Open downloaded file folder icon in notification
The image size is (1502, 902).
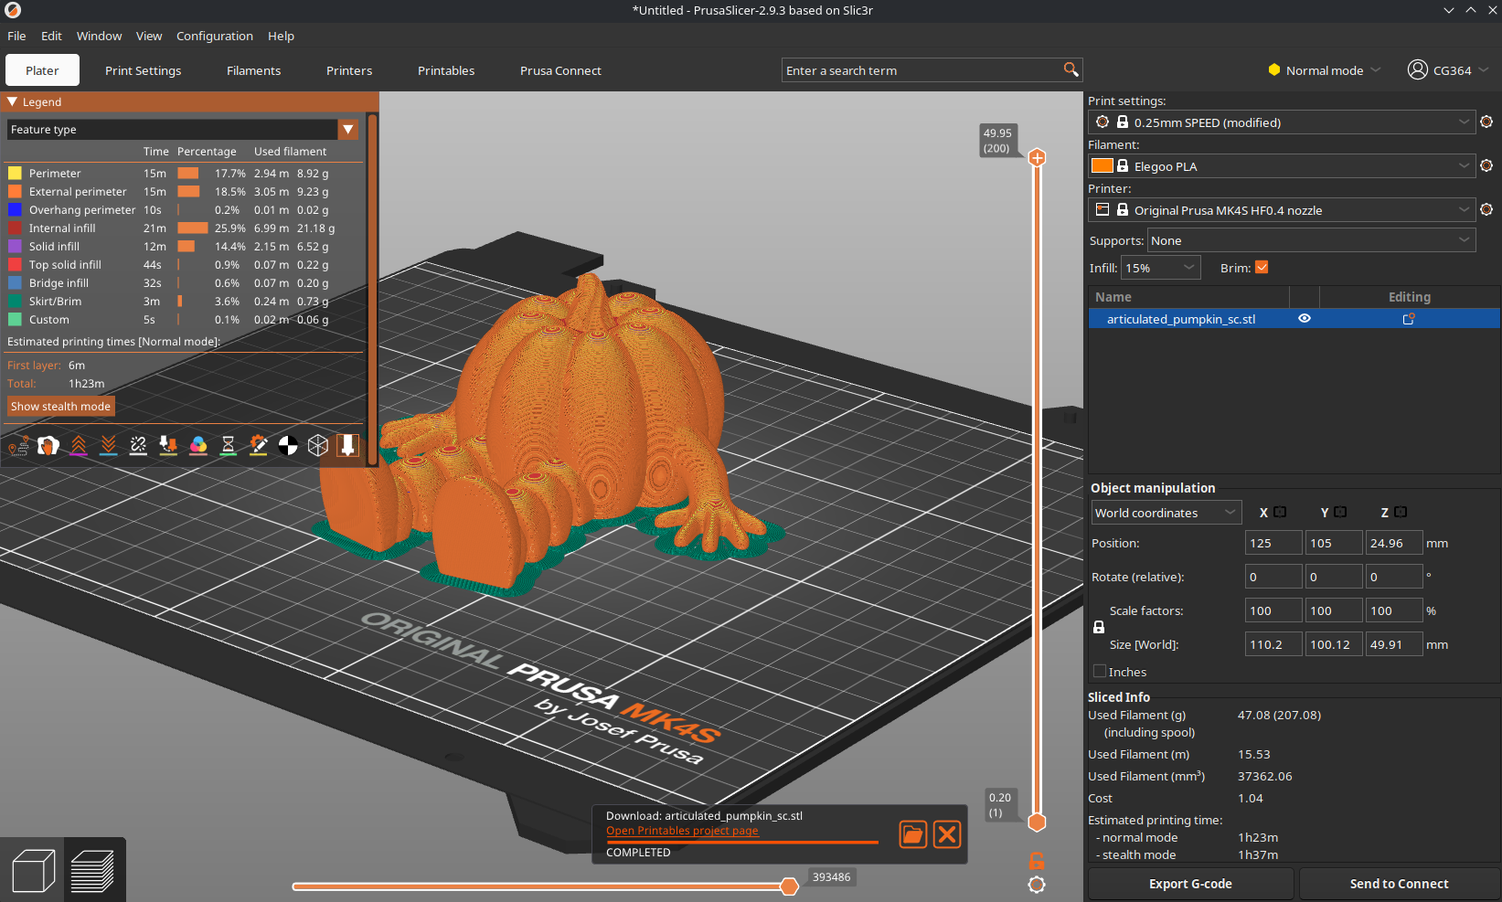pos(912,833)
